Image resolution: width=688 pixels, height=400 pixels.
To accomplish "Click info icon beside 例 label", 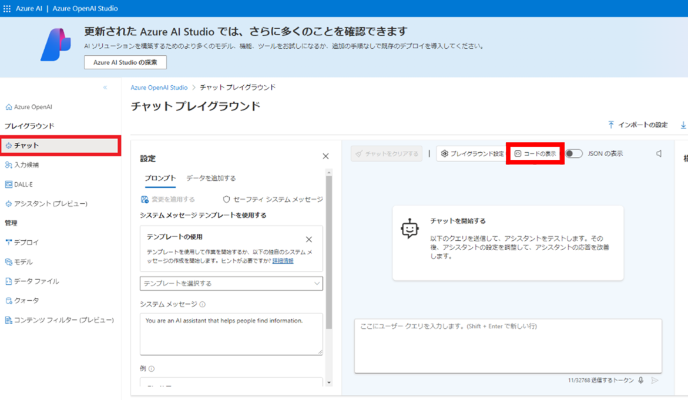I will (152, 369).
